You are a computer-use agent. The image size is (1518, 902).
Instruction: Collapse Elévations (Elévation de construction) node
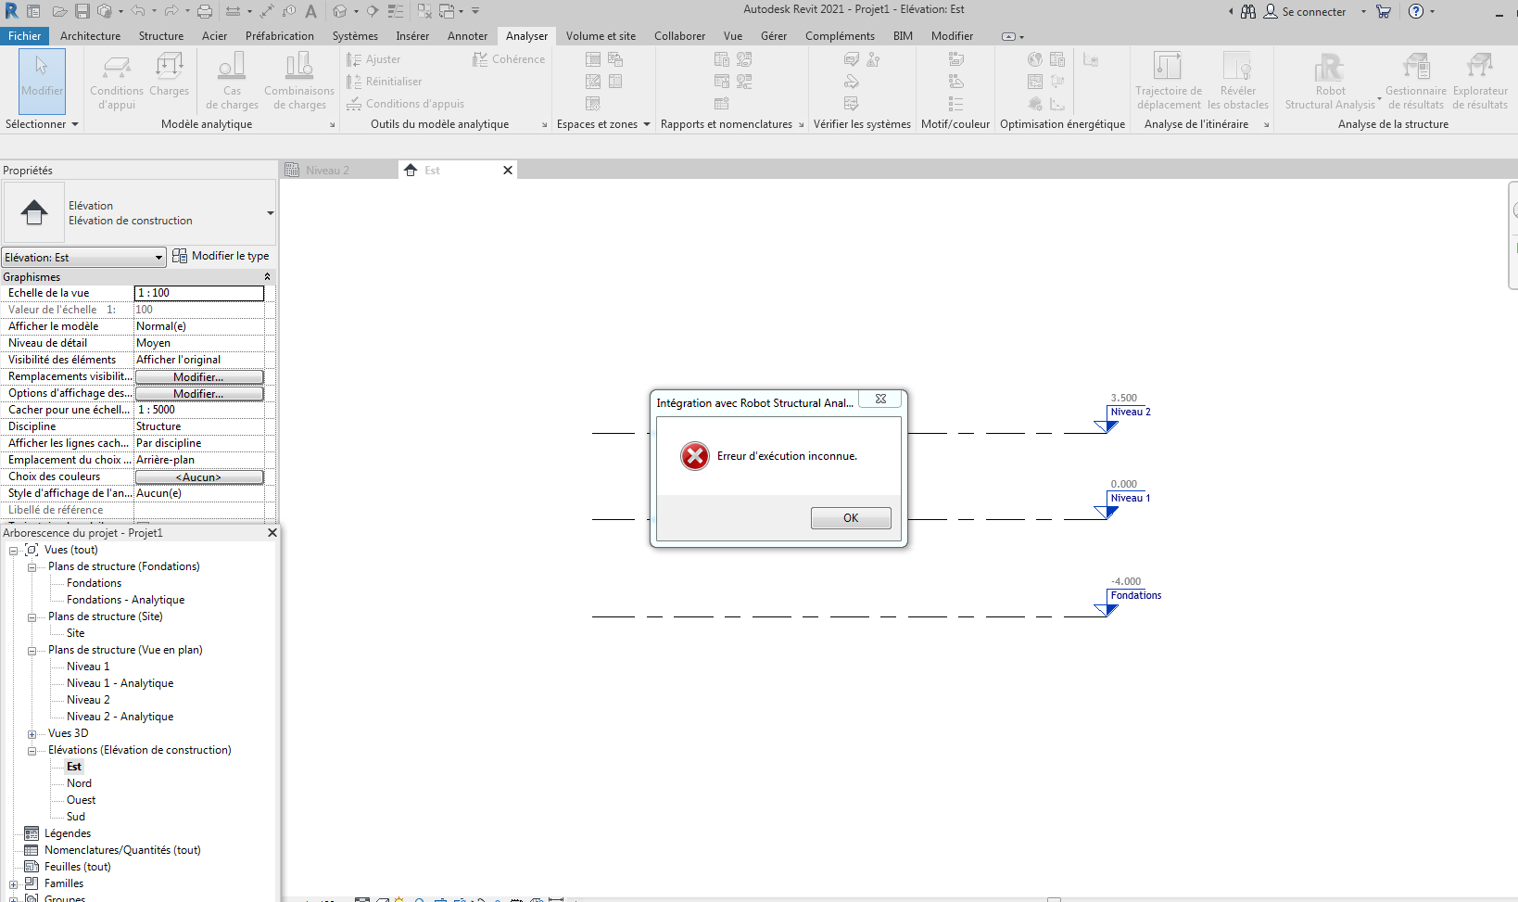click(32, 750)
